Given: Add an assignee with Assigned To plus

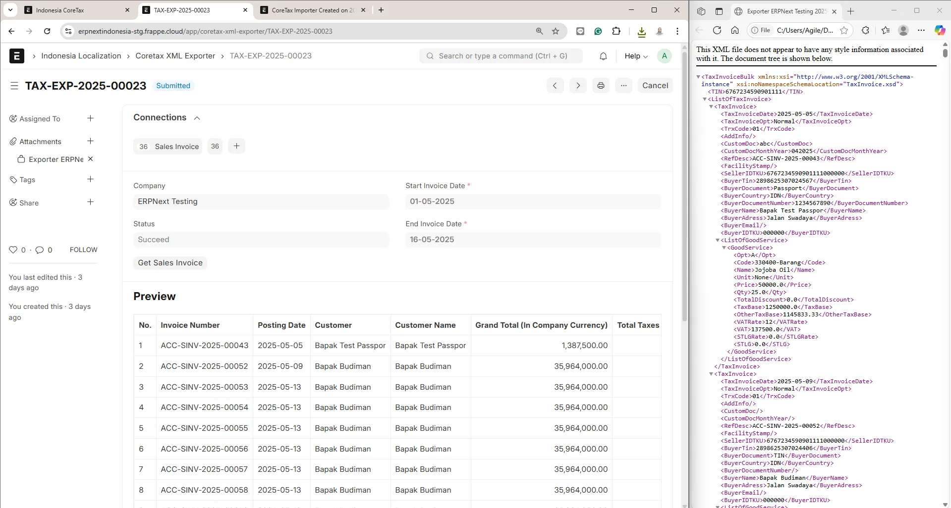Looking at the screenshot, I should (90, 118).
